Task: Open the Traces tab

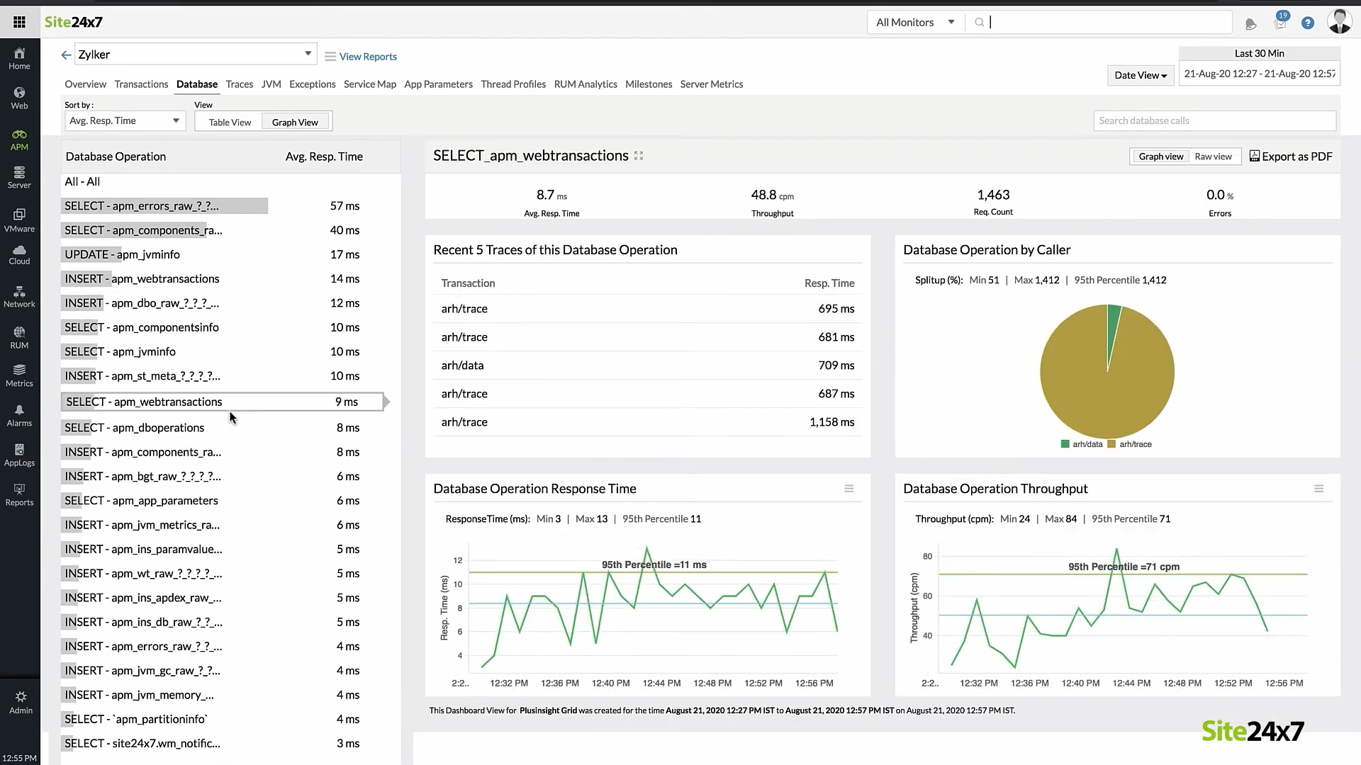Action: coord(240,84)
